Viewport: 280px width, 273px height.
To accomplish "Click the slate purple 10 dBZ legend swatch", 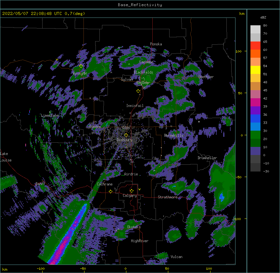I will tap(255, 151).
